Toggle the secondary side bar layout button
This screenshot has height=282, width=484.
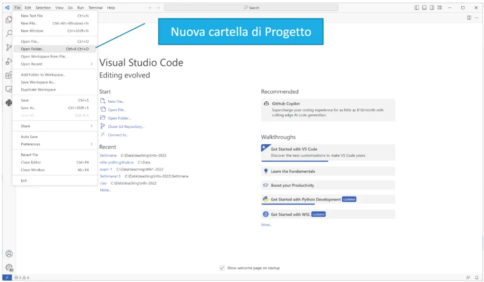click(432, 8)
